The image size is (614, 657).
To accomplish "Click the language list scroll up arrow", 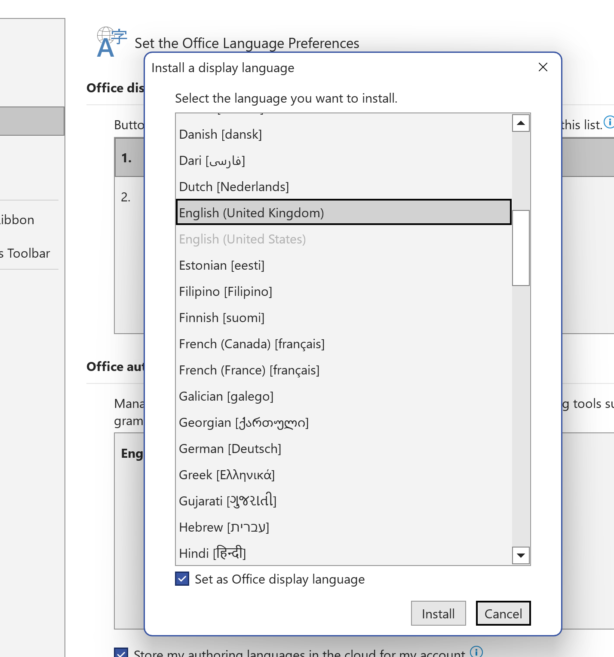I will pos(521,123).
